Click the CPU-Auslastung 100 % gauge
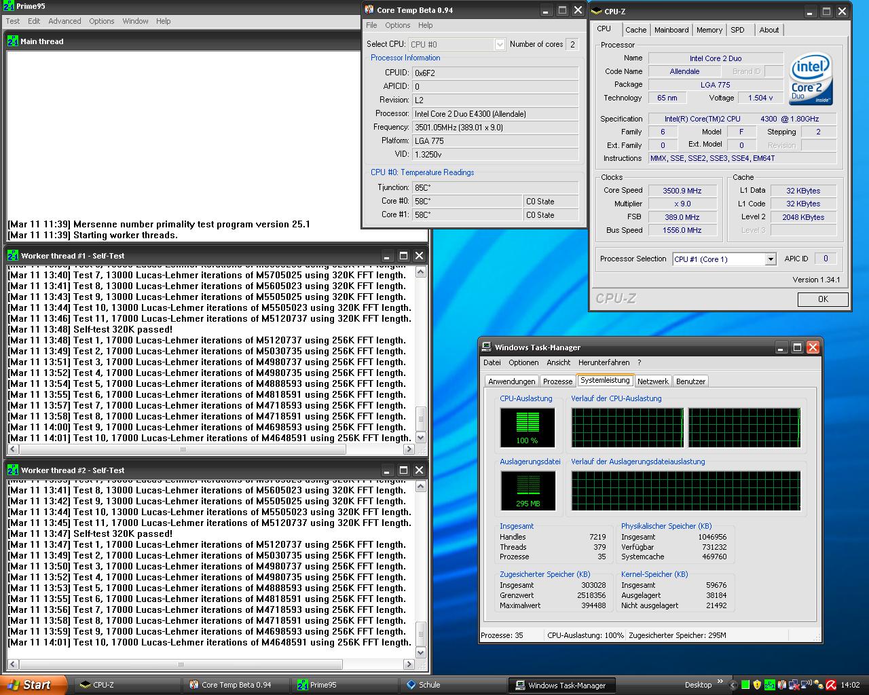Screen dimensions: 869x695 528,428
